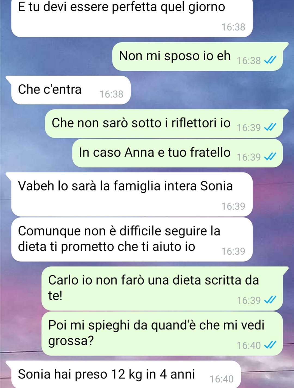This screenshot has height=388, width=294.
Task: Tap read-receipt checkmarks on 'Non mi sposo io eh'
Action: pos(270,60)
